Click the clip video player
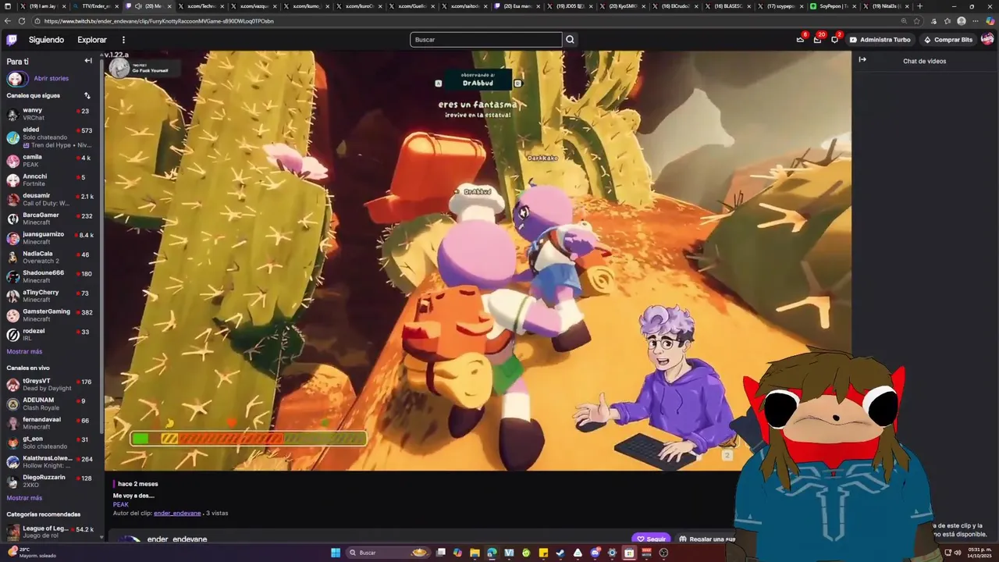This screenshot has height=562, width=999. 478,261
